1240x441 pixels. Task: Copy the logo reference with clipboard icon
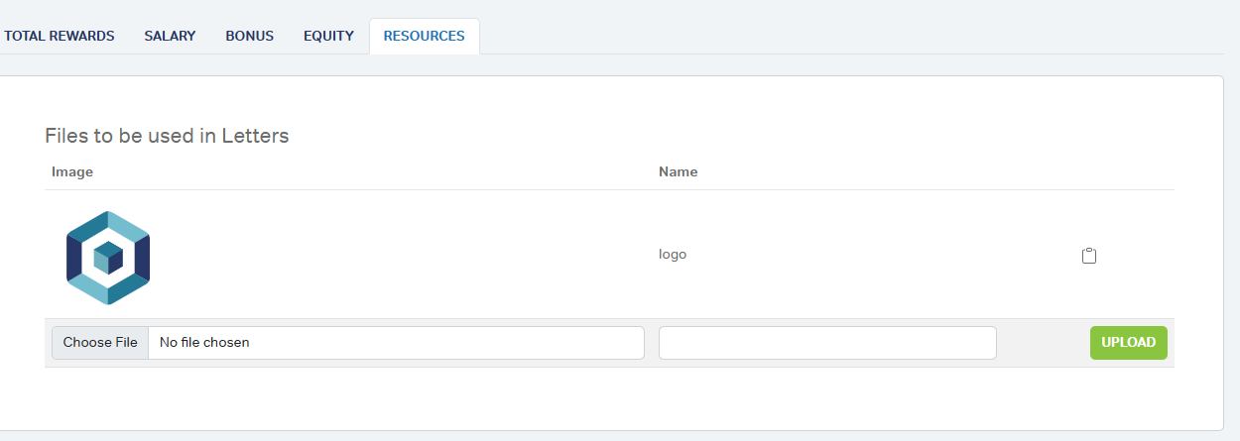coord(1088,256)
